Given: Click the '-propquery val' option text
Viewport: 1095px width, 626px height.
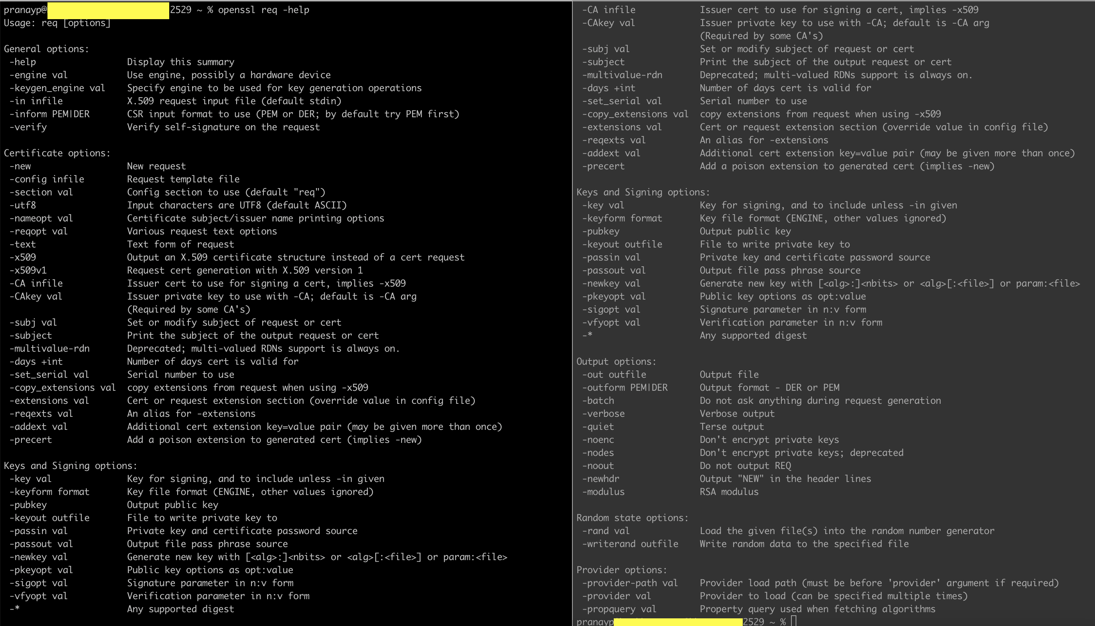Looking at the screenshot, I should pyautogui.click(x=619, y=609).
